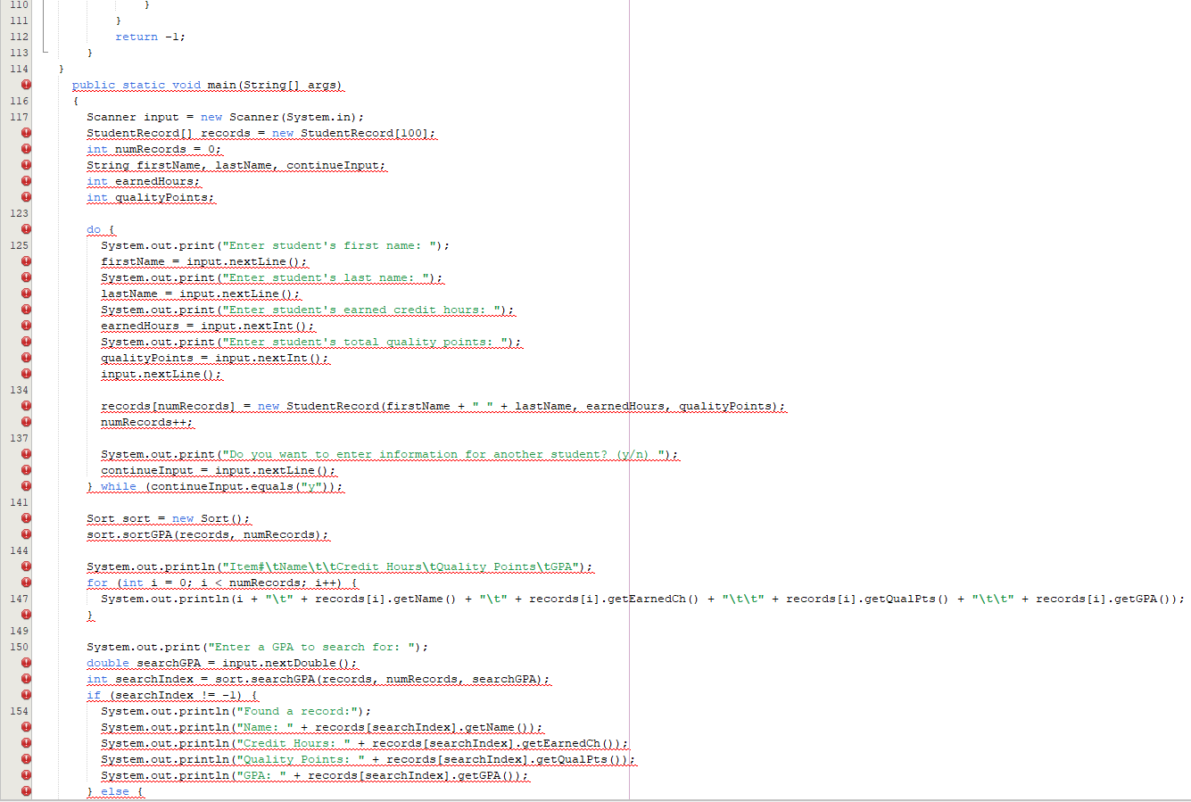Click the error icon beside the main method declaration
The width and height of the screenshot is (1191, 802).
click(x=26, y=85)
